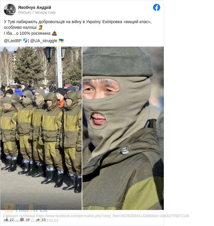Screen dimensions: 214x226
Task: Click the like count 27
Action: 12,220
